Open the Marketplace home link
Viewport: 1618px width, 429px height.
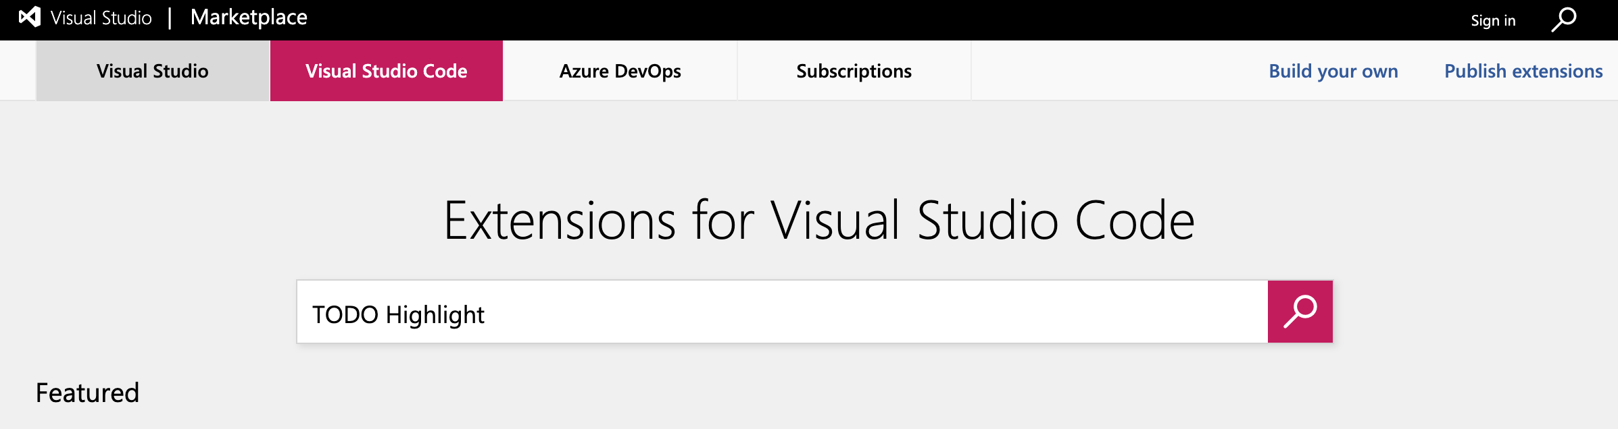tap(249, 18)
